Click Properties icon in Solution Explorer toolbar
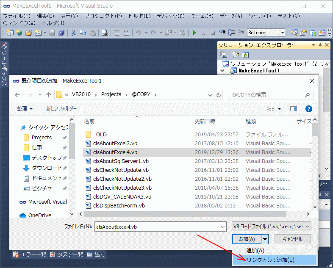This screenshot has width=333, height=268. click(224, 55)
